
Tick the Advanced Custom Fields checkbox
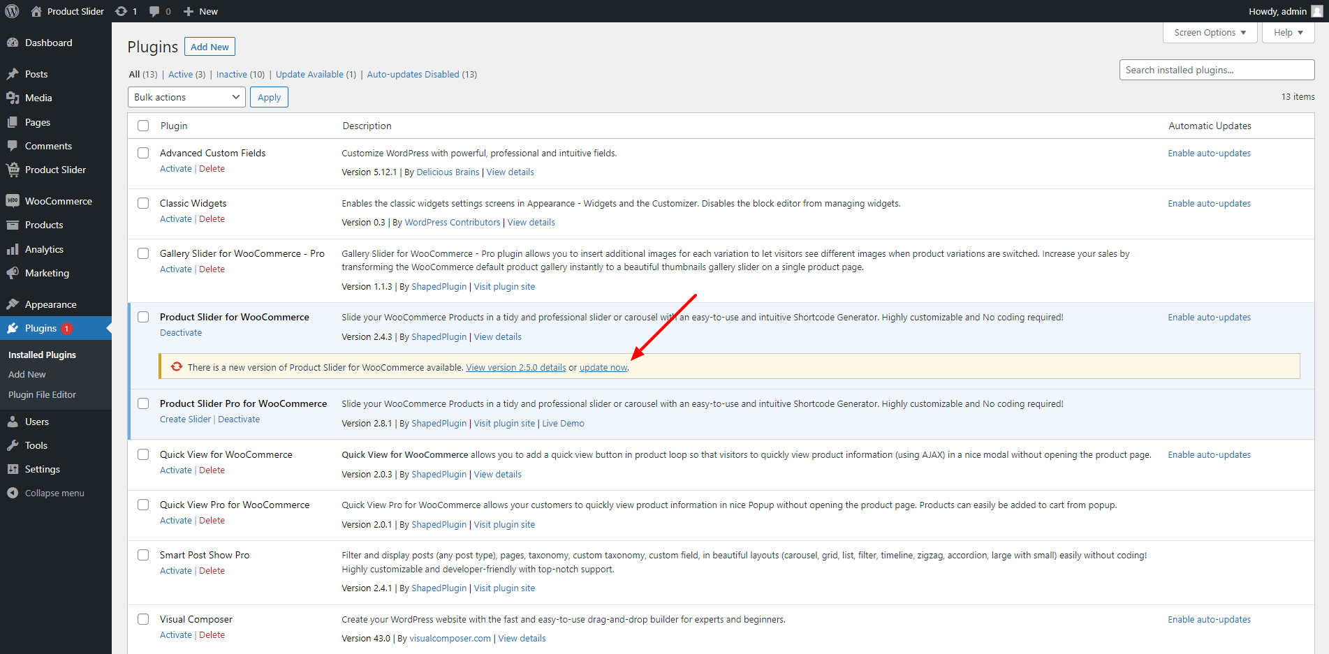pyautogui.click(x=143, y=153)
